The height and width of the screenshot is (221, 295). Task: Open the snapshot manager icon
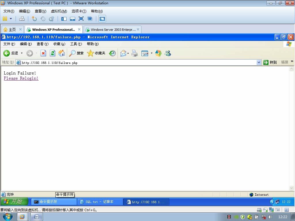point(51,19)
